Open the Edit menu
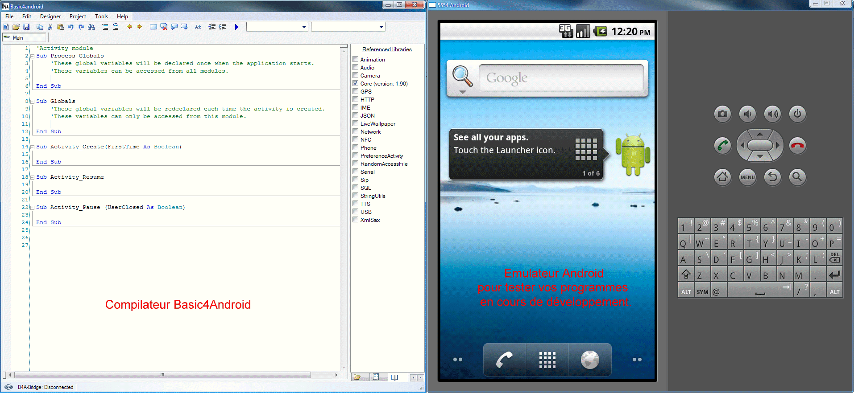The image size is (854, 393). [x=27, y=16]
